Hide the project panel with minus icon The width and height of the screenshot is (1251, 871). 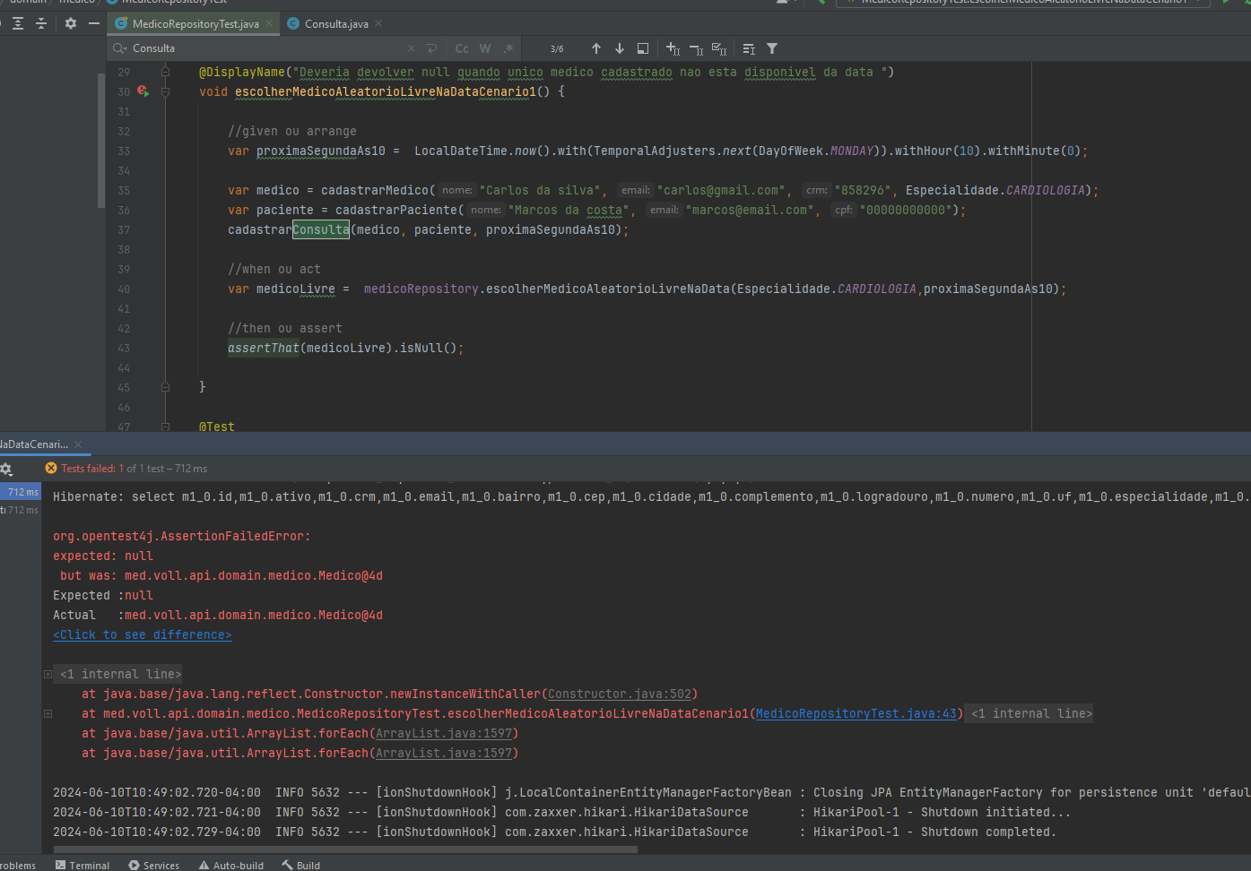tap(94, 23)
